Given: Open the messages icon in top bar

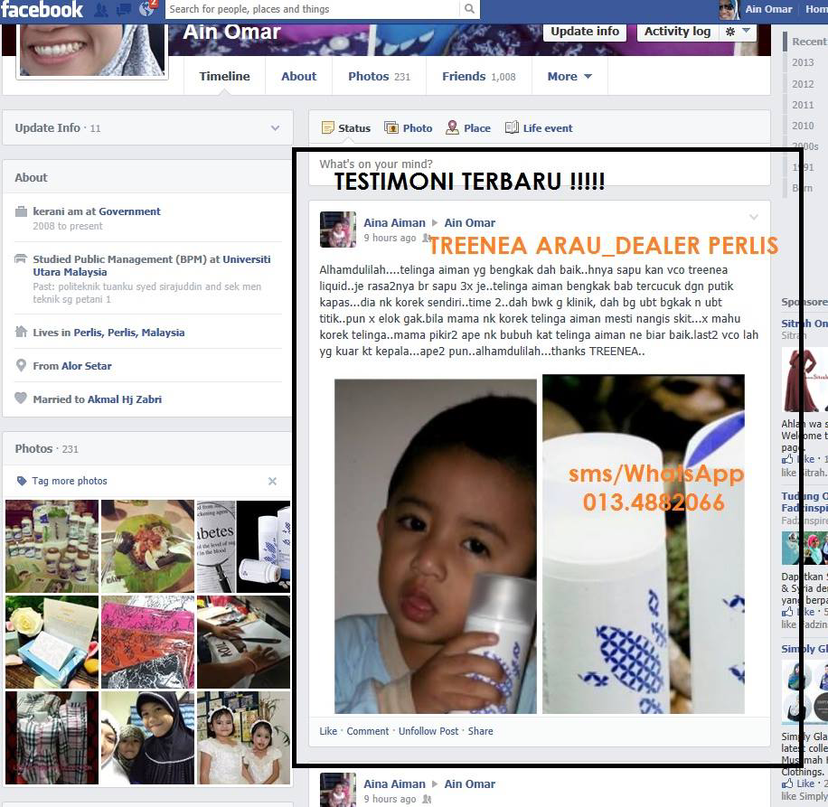Looking at the screenshot, I should [124, 9].
